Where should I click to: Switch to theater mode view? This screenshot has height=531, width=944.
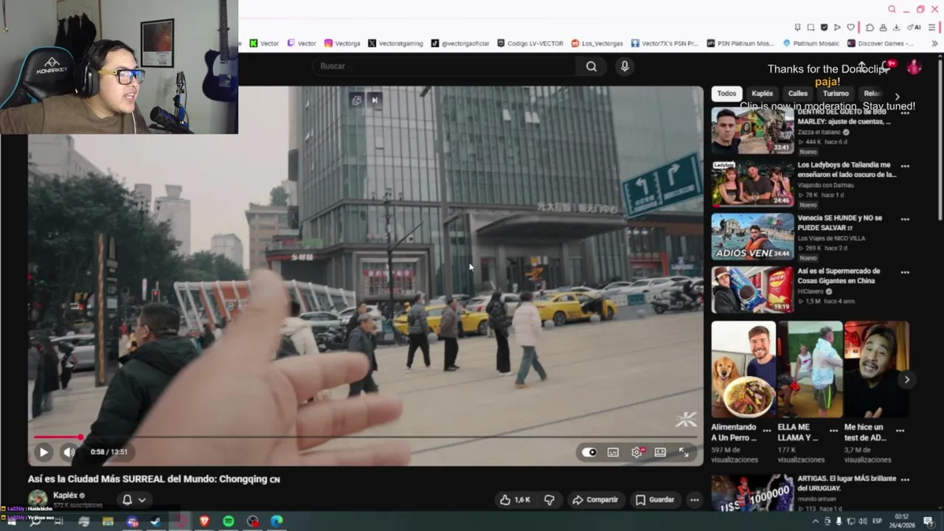point(660,452)
